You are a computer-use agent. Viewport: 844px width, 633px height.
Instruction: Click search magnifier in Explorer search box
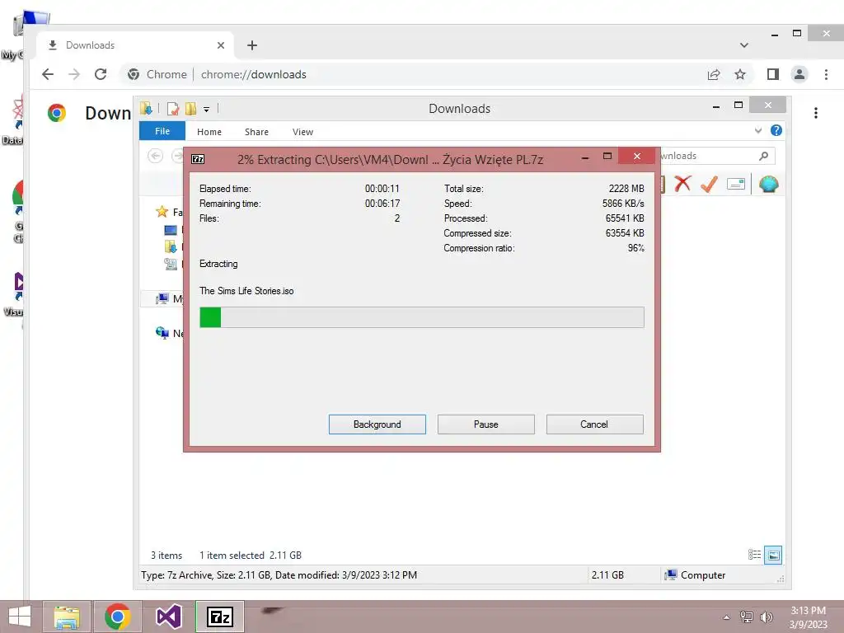point(763,156)
